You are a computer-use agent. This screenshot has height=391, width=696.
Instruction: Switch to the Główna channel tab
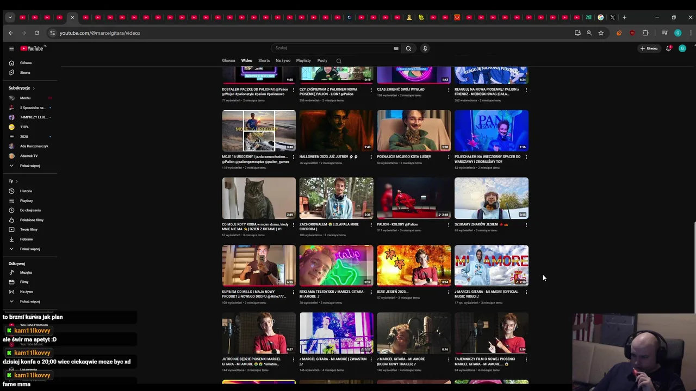228,61
